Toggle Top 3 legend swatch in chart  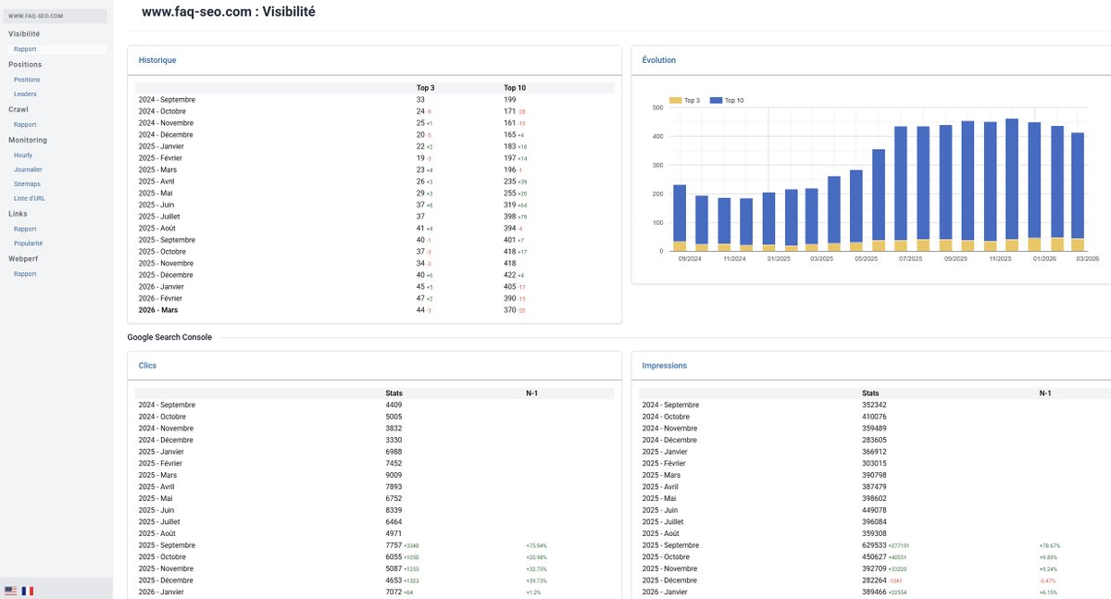(x=675, y=100)
